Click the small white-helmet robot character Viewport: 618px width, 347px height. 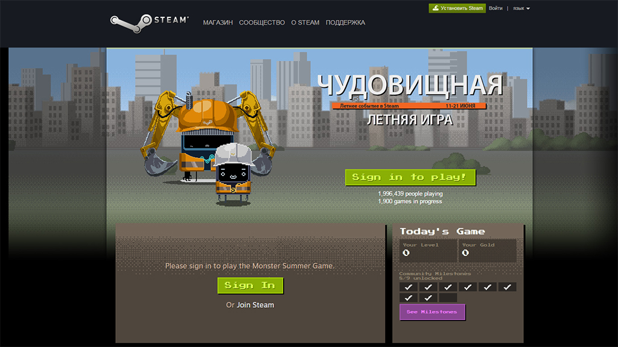(233, 174)
